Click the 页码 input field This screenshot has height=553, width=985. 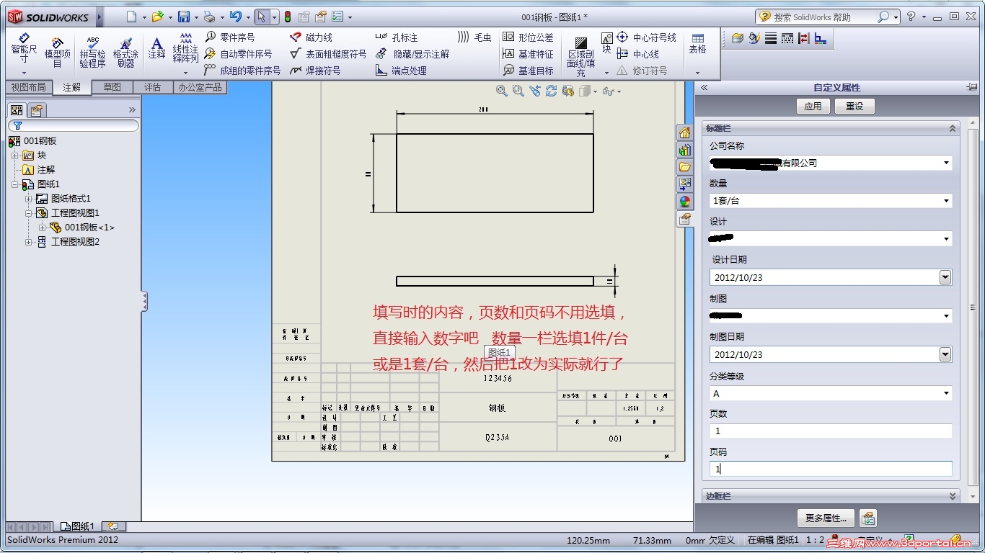(x=831, y=469)
